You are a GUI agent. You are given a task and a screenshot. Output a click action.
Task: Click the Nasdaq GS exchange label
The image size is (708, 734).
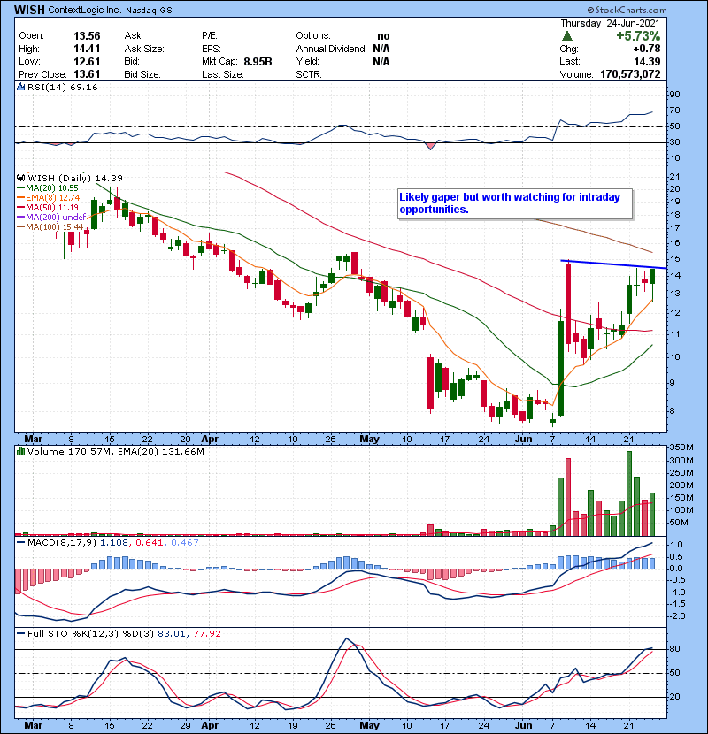click(149, 11)
